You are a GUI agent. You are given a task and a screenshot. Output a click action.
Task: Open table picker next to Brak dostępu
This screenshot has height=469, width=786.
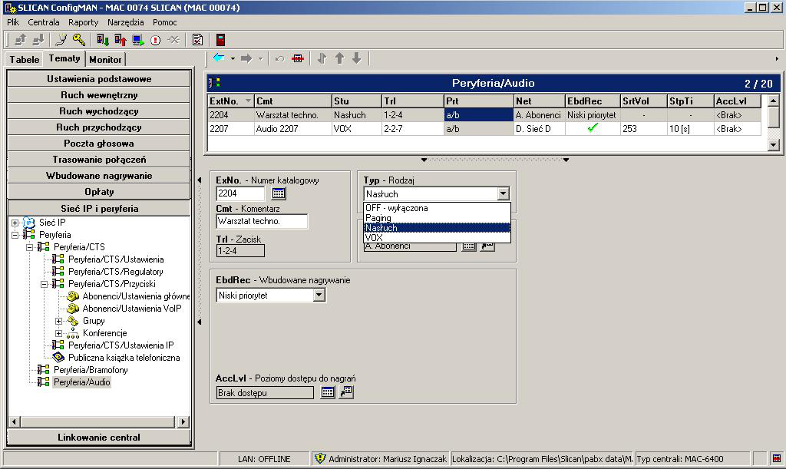(x=327, y=392)
